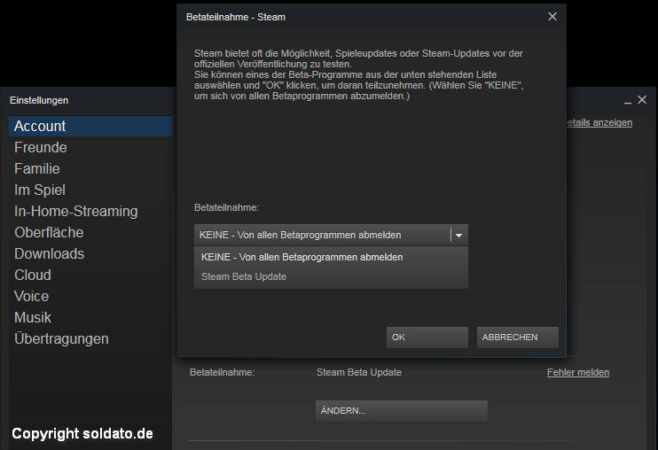Click the 'Steam Beta Update' value in the Einstellungen window

[x=359, y=372]
